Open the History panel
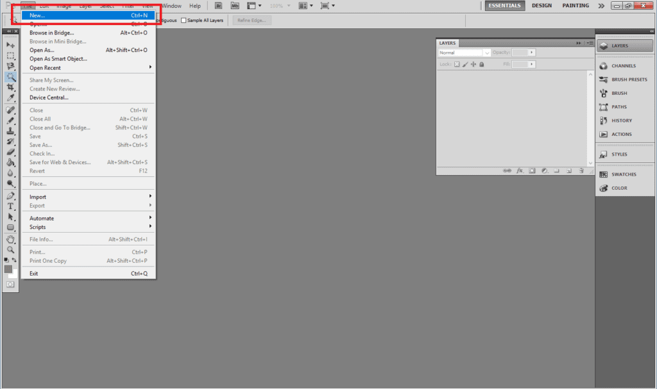Viewport: 657px width, 389px height. pos(621,120)
